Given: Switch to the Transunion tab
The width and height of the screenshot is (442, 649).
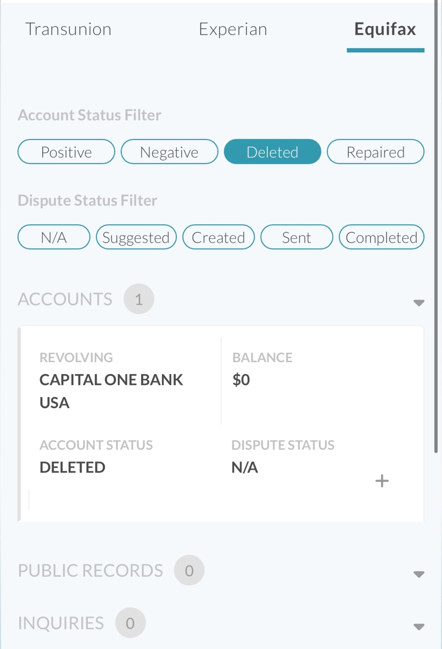Looking at the screenshot, I should pos(69,29).
